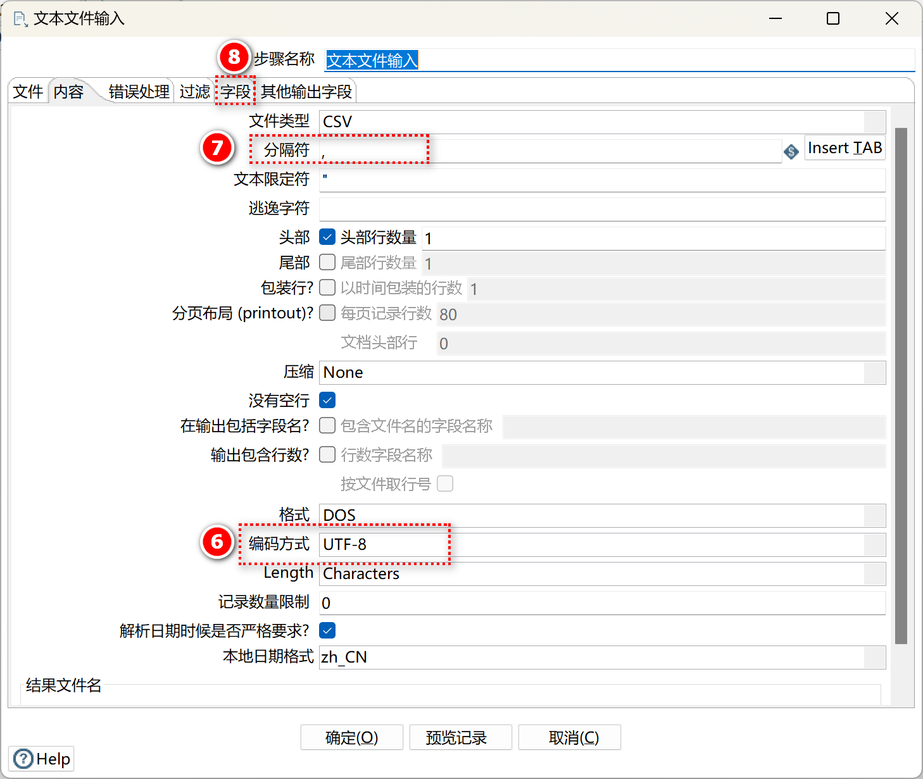Click the 头部行数量 input field
This screenshot has width=923, height=779.
tap(653, 238)
